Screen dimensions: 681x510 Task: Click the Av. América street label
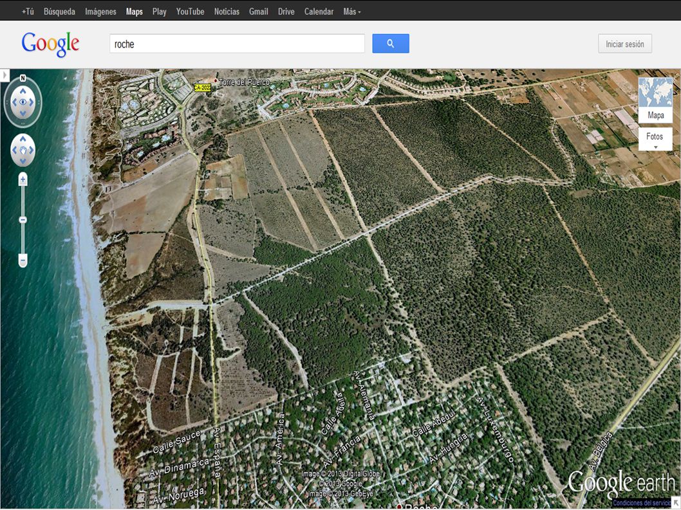280,439
